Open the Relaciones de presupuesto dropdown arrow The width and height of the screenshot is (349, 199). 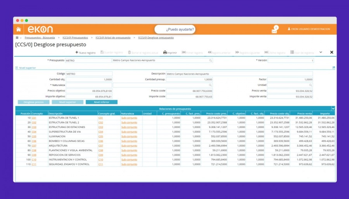(x=333, y=109)
